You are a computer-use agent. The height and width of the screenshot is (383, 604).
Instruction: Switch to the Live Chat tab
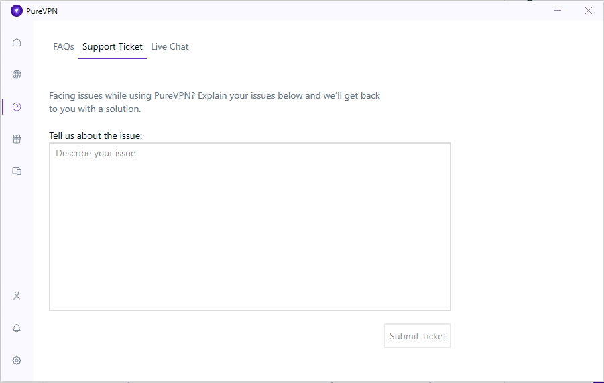(170, 47)
